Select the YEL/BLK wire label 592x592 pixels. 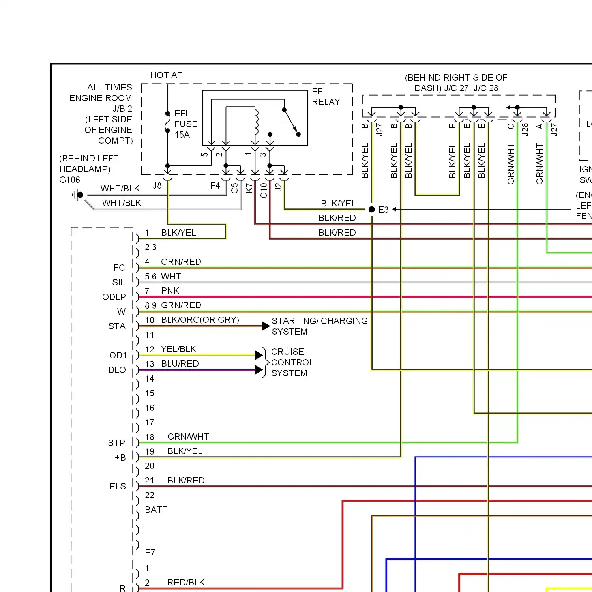(178, 349)
